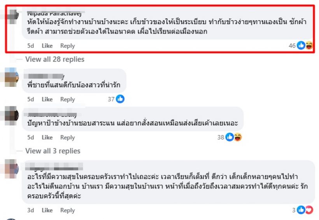Open the 3d timestamp of the last comment

click(x=31, y=210)
